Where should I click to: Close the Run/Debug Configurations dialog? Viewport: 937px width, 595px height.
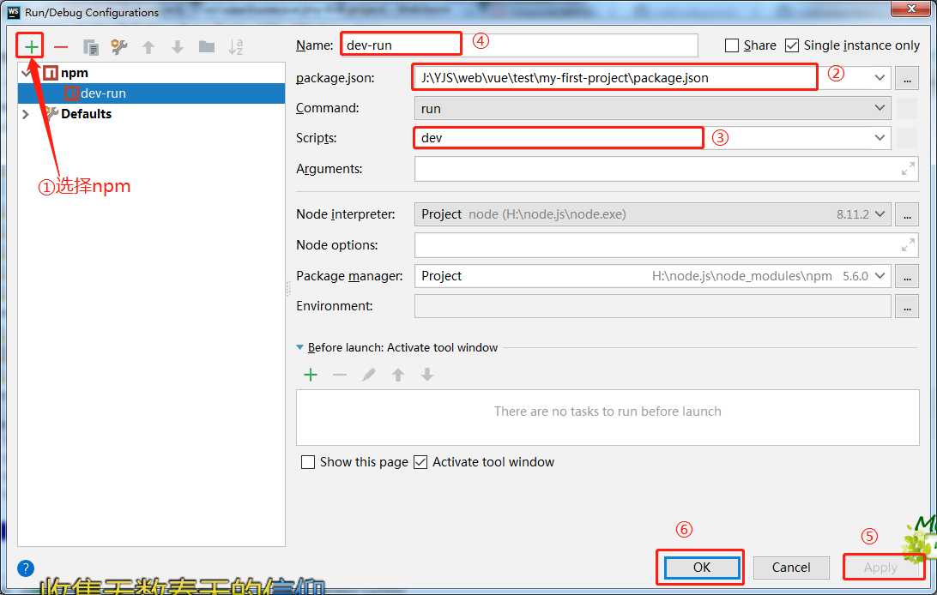tap(911, 9)
